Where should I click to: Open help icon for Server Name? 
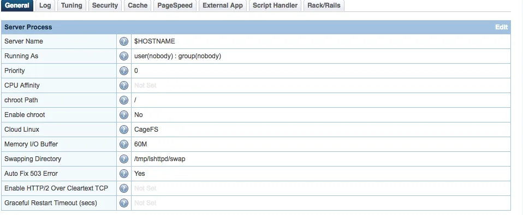point(124,41)
